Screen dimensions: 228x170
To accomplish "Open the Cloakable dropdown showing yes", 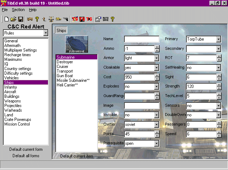I will (156, 68).
